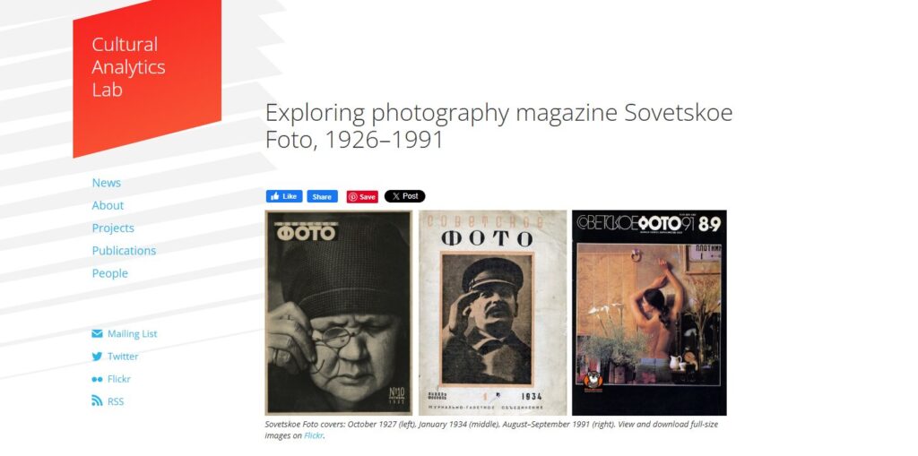918x456 pixels.
Task: Go to the Projects page
Action: pyautogui.click(x=113, y=228)
